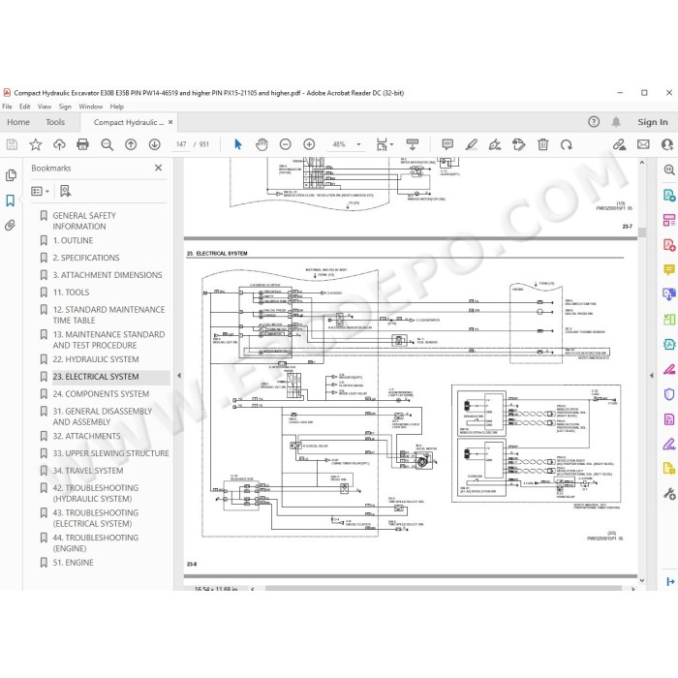Print the document using printer icon
The height and width of the screenshot is (678, 678).
click(82, 144)
